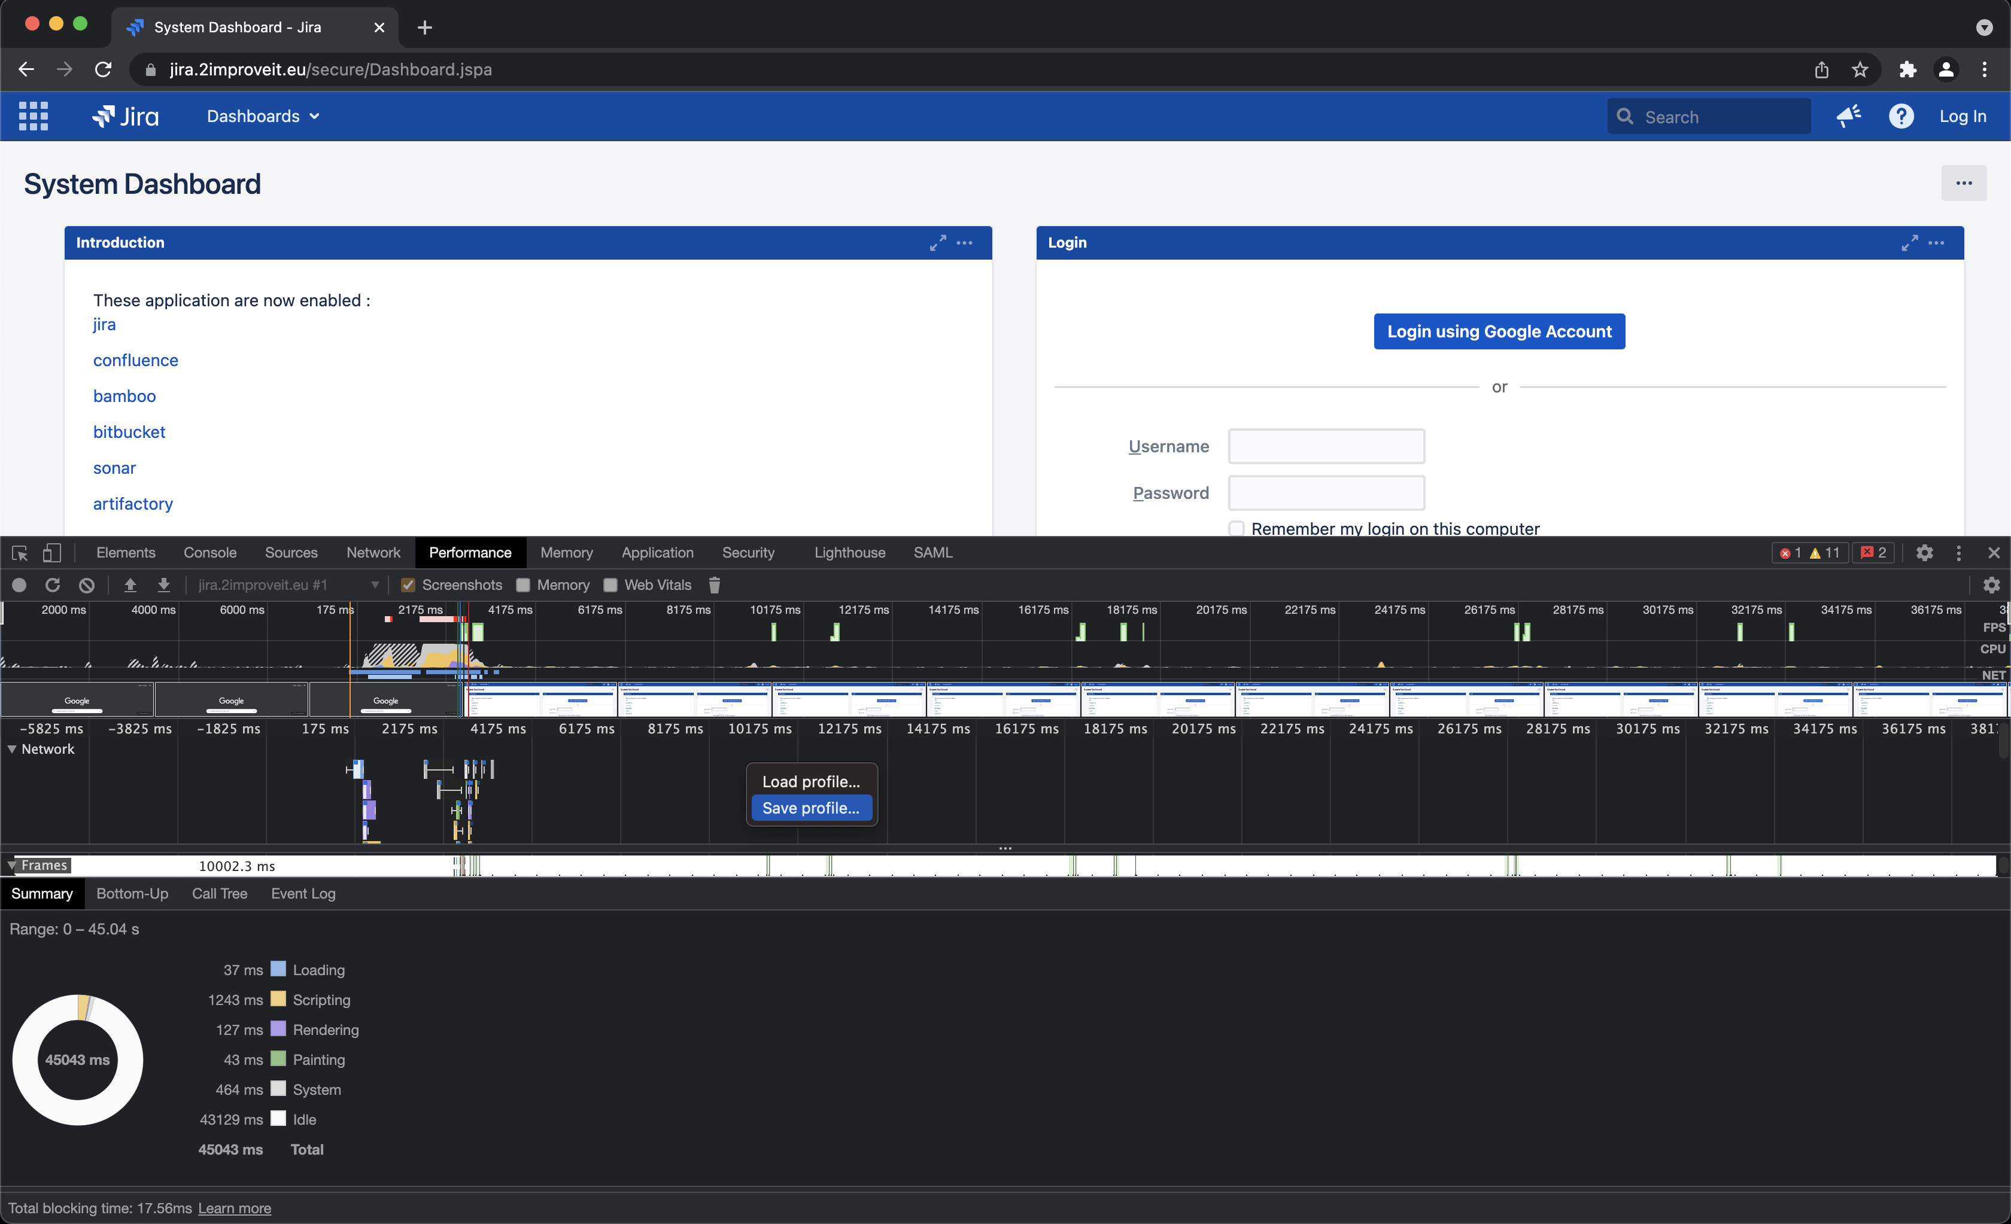The width and height of the screenshot is (2011, 1224).
Task: Open the Jira help question-mark icon
Action: point(1901,117)
